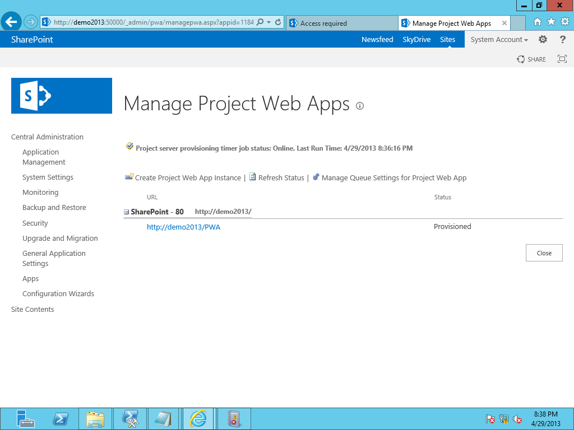Click the search magnifier in address bar
Image resolution: width=574 pixels, height=430 pixels.
pos(260,22)
